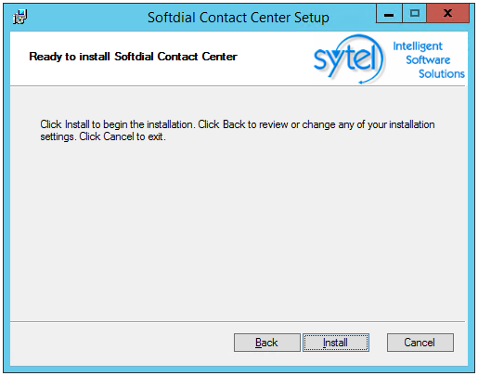Click the instruction text starting Click Install to begin
Screen dimensions: 478x376
[238, 124]
